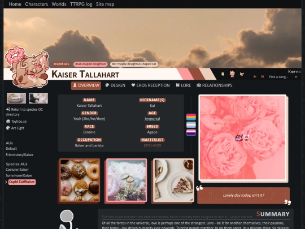Click the Agape breed value
The image size is (305, 229).
(x=152, y=132)
